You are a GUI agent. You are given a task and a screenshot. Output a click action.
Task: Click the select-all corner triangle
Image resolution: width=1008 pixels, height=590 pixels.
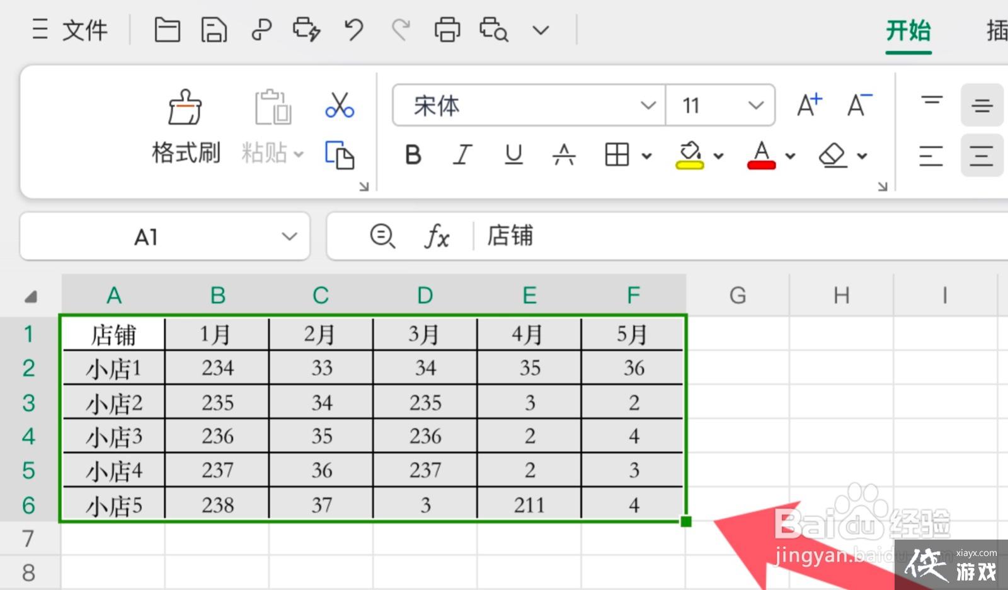tap(30, 296)
